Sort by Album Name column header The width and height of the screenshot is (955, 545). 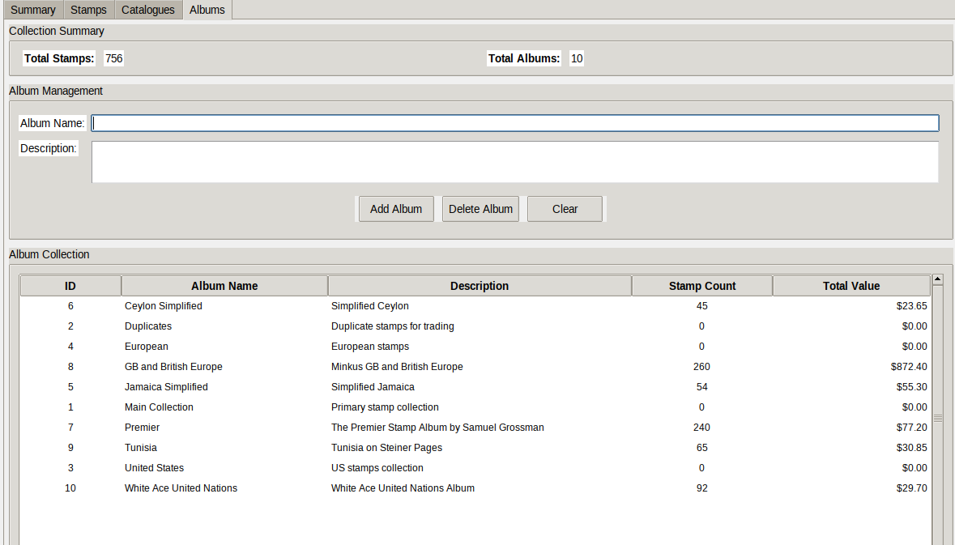click(224, 286)
